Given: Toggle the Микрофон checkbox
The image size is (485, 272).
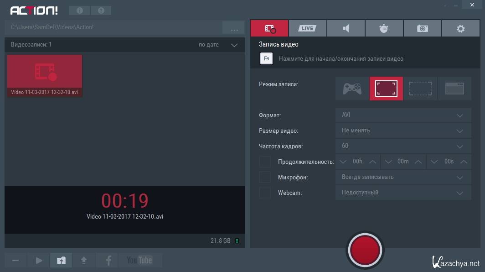Looking at the screenshot, I should click(265, 177).
